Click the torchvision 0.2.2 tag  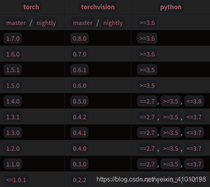(x=79, y=180)
